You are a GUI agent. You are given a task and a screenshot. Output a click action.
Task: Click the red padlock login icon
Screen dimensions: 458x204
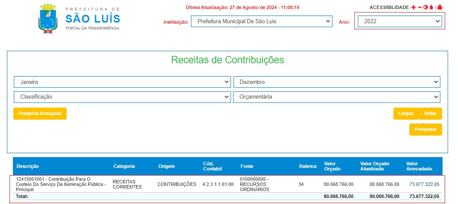click(440, 7)
